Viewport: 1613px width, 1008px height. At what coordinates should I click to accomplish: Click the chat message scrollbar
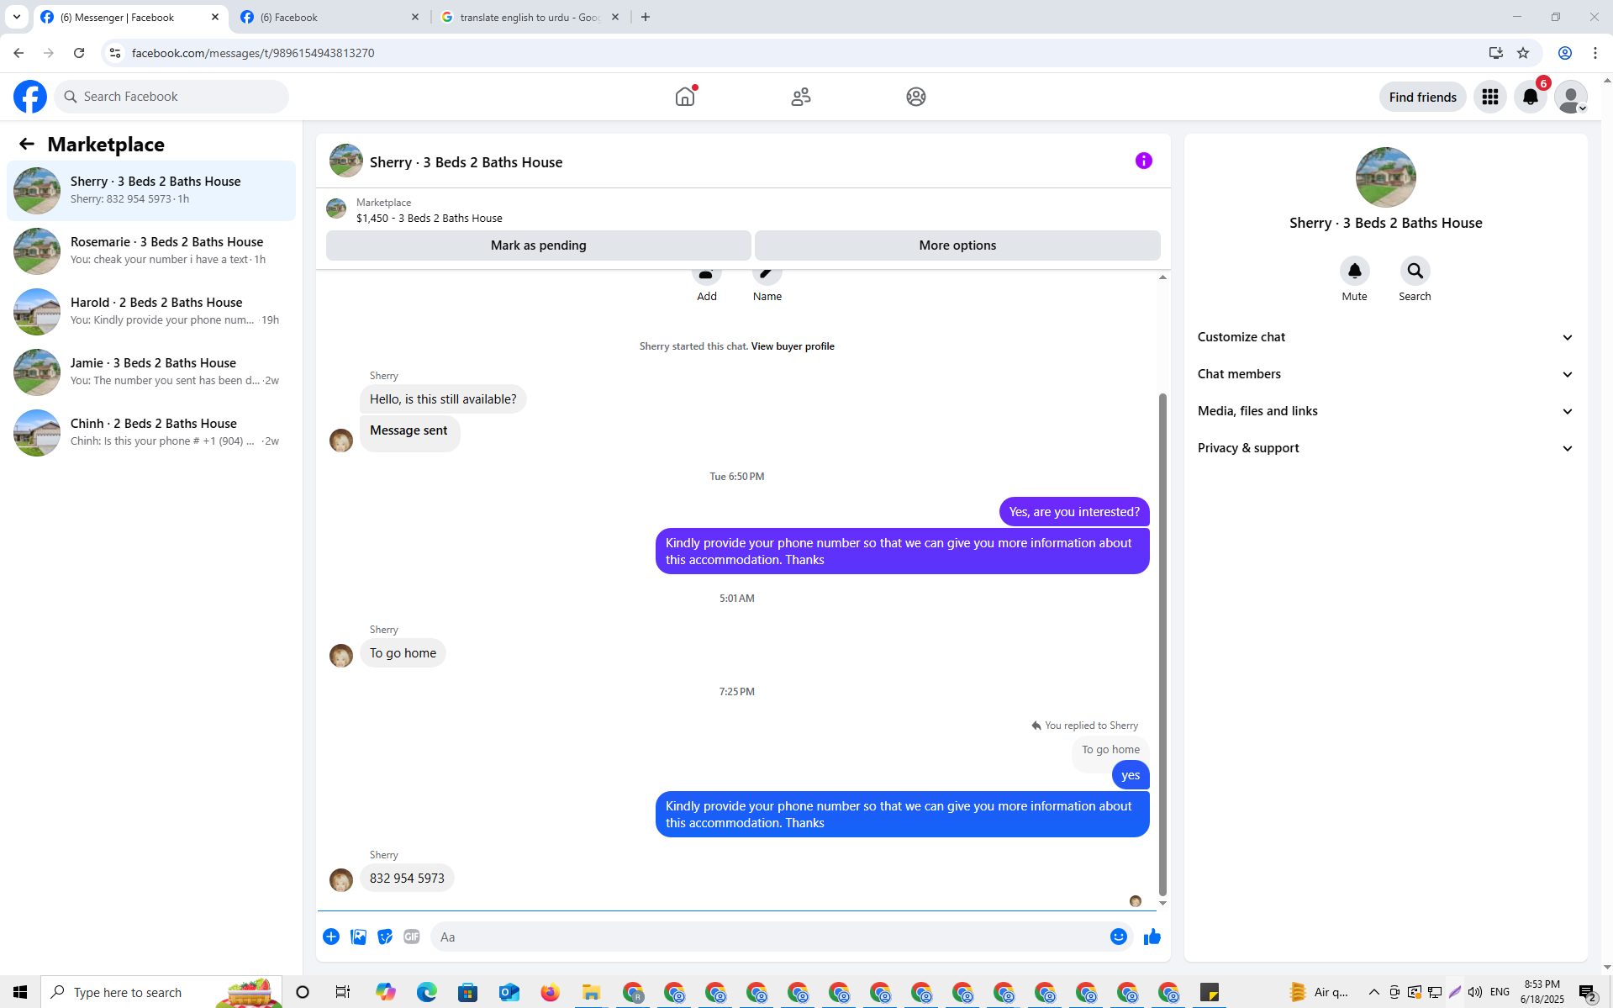(1163, 643)
